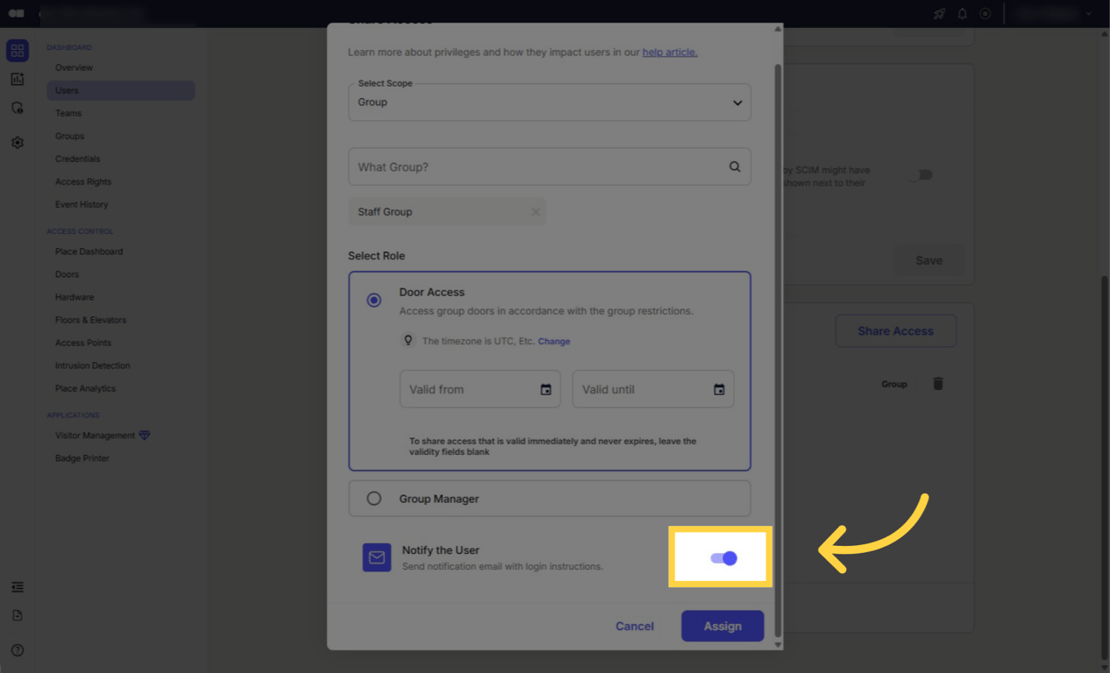The height and width of the screenshot is (673, 1110).
Task: Click the Assign button
Action: tap(722, 626)
